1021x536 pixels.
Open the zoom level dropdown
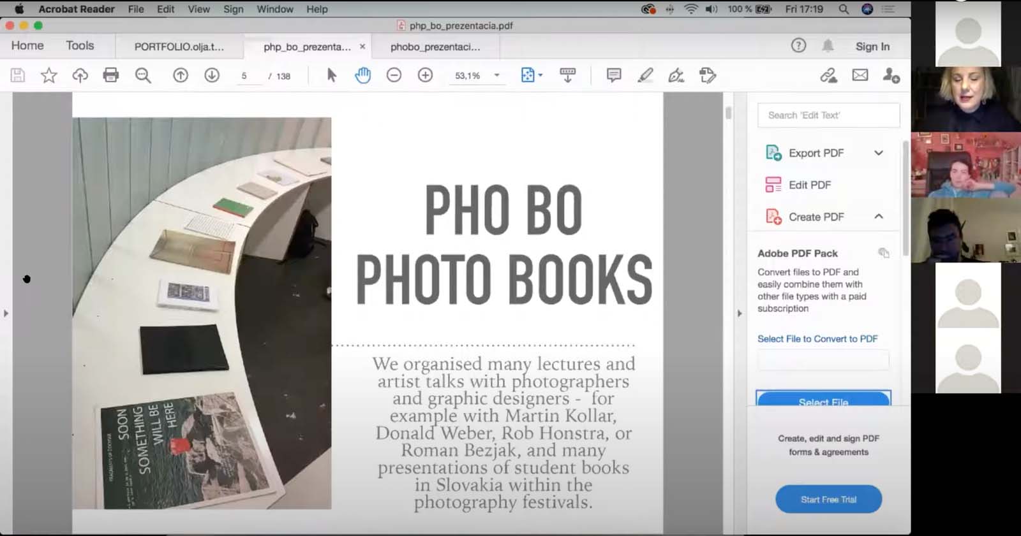point(496,75)
